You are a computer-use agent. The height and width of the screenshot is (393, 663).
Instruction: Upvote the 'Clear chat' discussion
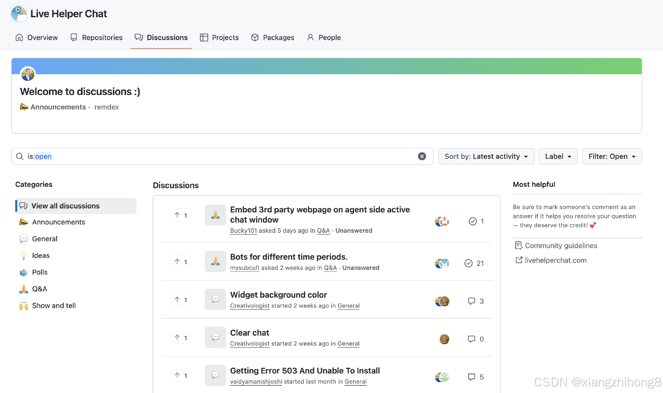click(181, 337)
